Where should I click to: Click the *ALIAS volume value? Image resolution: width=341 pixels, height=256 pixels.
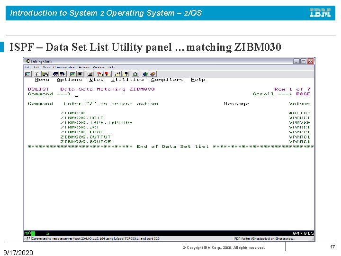point(300,113)
